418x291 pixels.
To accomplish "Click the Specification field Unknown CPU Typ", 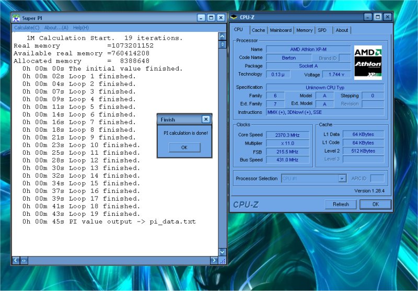I will point(325,87).
